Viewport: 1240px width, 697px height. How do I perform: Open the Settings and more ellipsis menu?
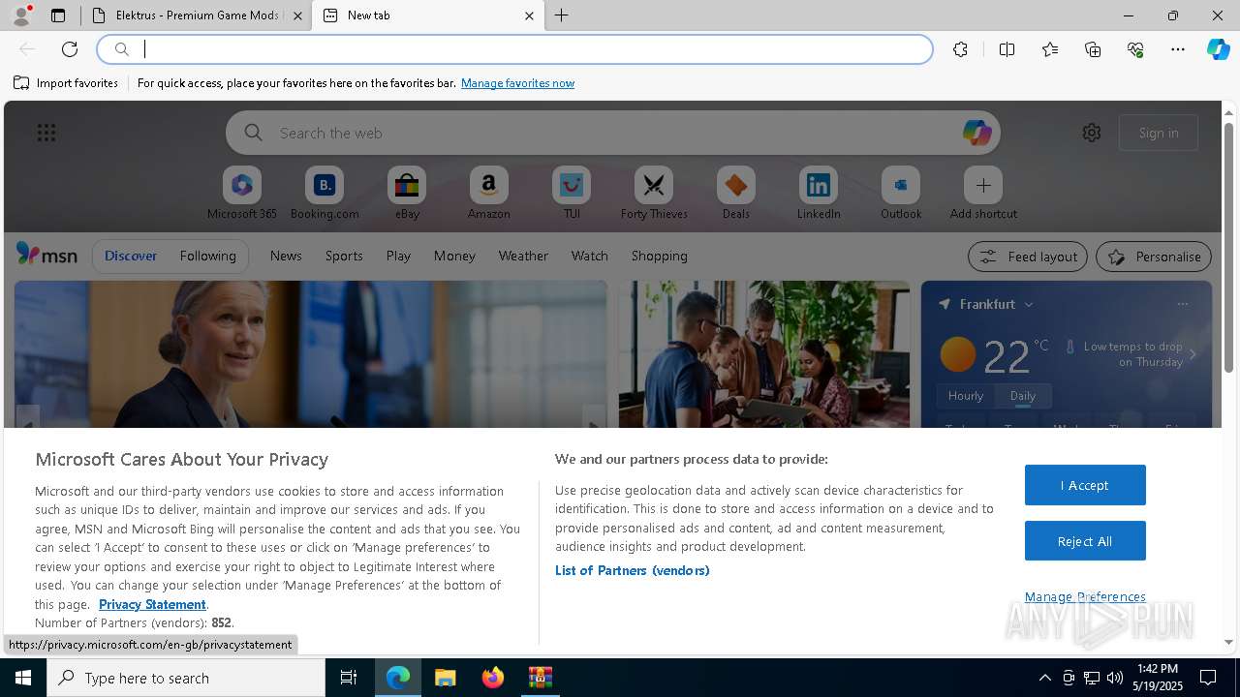click(x=1178, y=49)
